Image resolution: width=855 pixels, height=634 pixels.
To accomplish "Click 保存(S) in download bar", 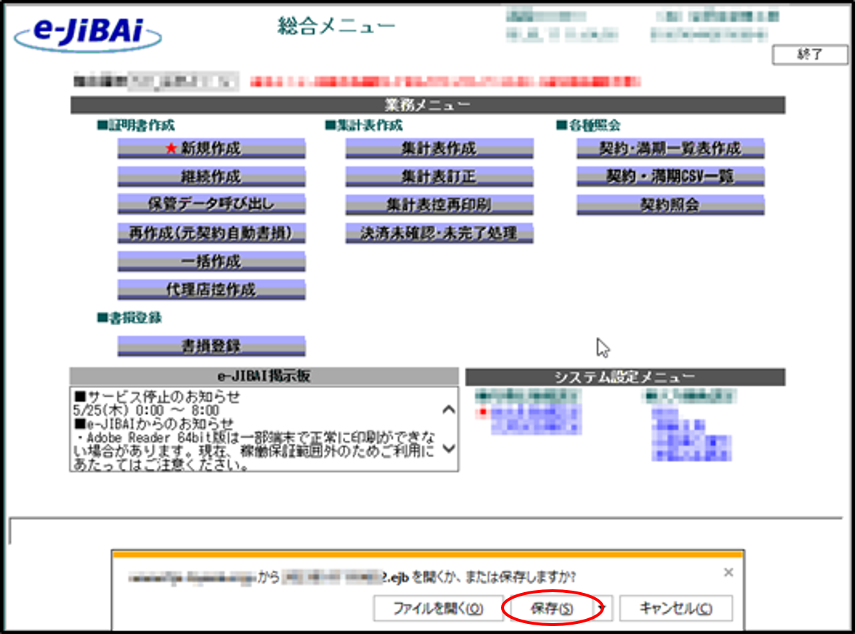I will [551, 608].
